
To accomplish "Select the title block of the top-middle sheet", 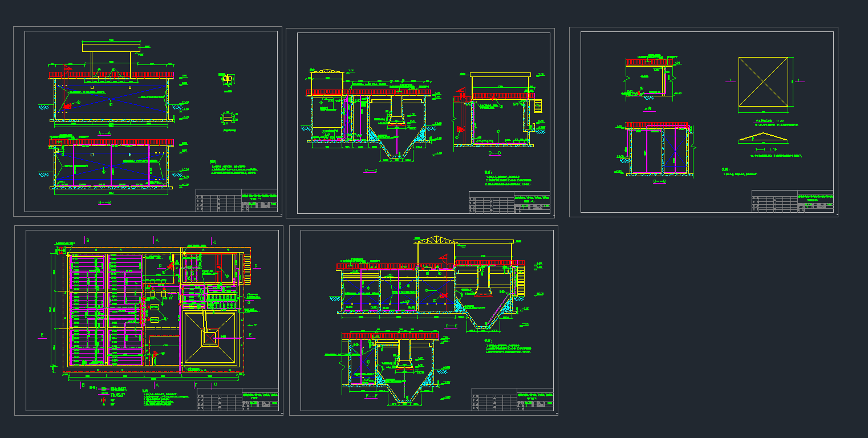I will tap(509, 202).
